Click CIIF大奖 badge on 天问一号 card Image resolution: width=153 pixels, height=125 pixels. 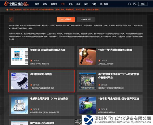point(103,60)
